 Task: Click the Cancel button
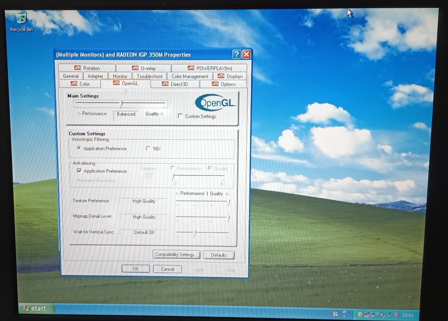coord(167,269)
